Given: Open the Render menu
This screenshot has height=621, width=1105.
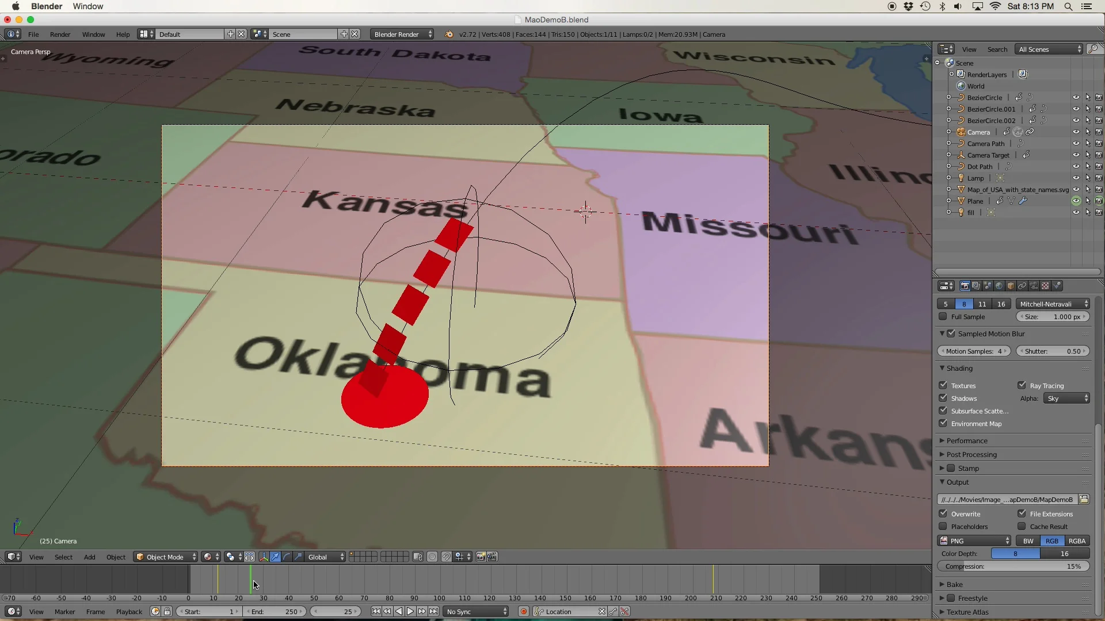Looking at the screenshot, I should coord(60,34).
